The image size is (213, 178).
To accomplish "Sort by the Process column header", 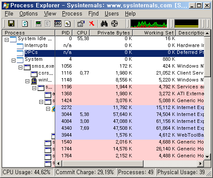I will 28,33.
